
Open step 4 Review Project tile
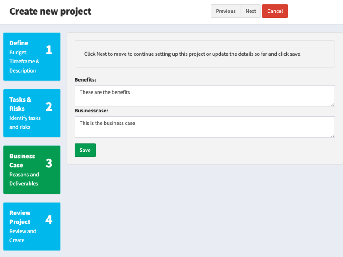[32, 227]
